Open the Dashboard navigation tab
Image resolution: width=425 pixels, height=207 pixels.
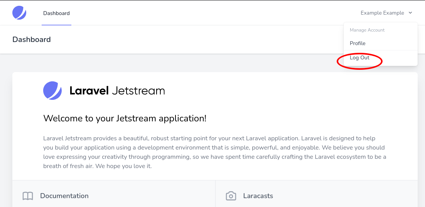pyautogui.click(x=56, y=13)
